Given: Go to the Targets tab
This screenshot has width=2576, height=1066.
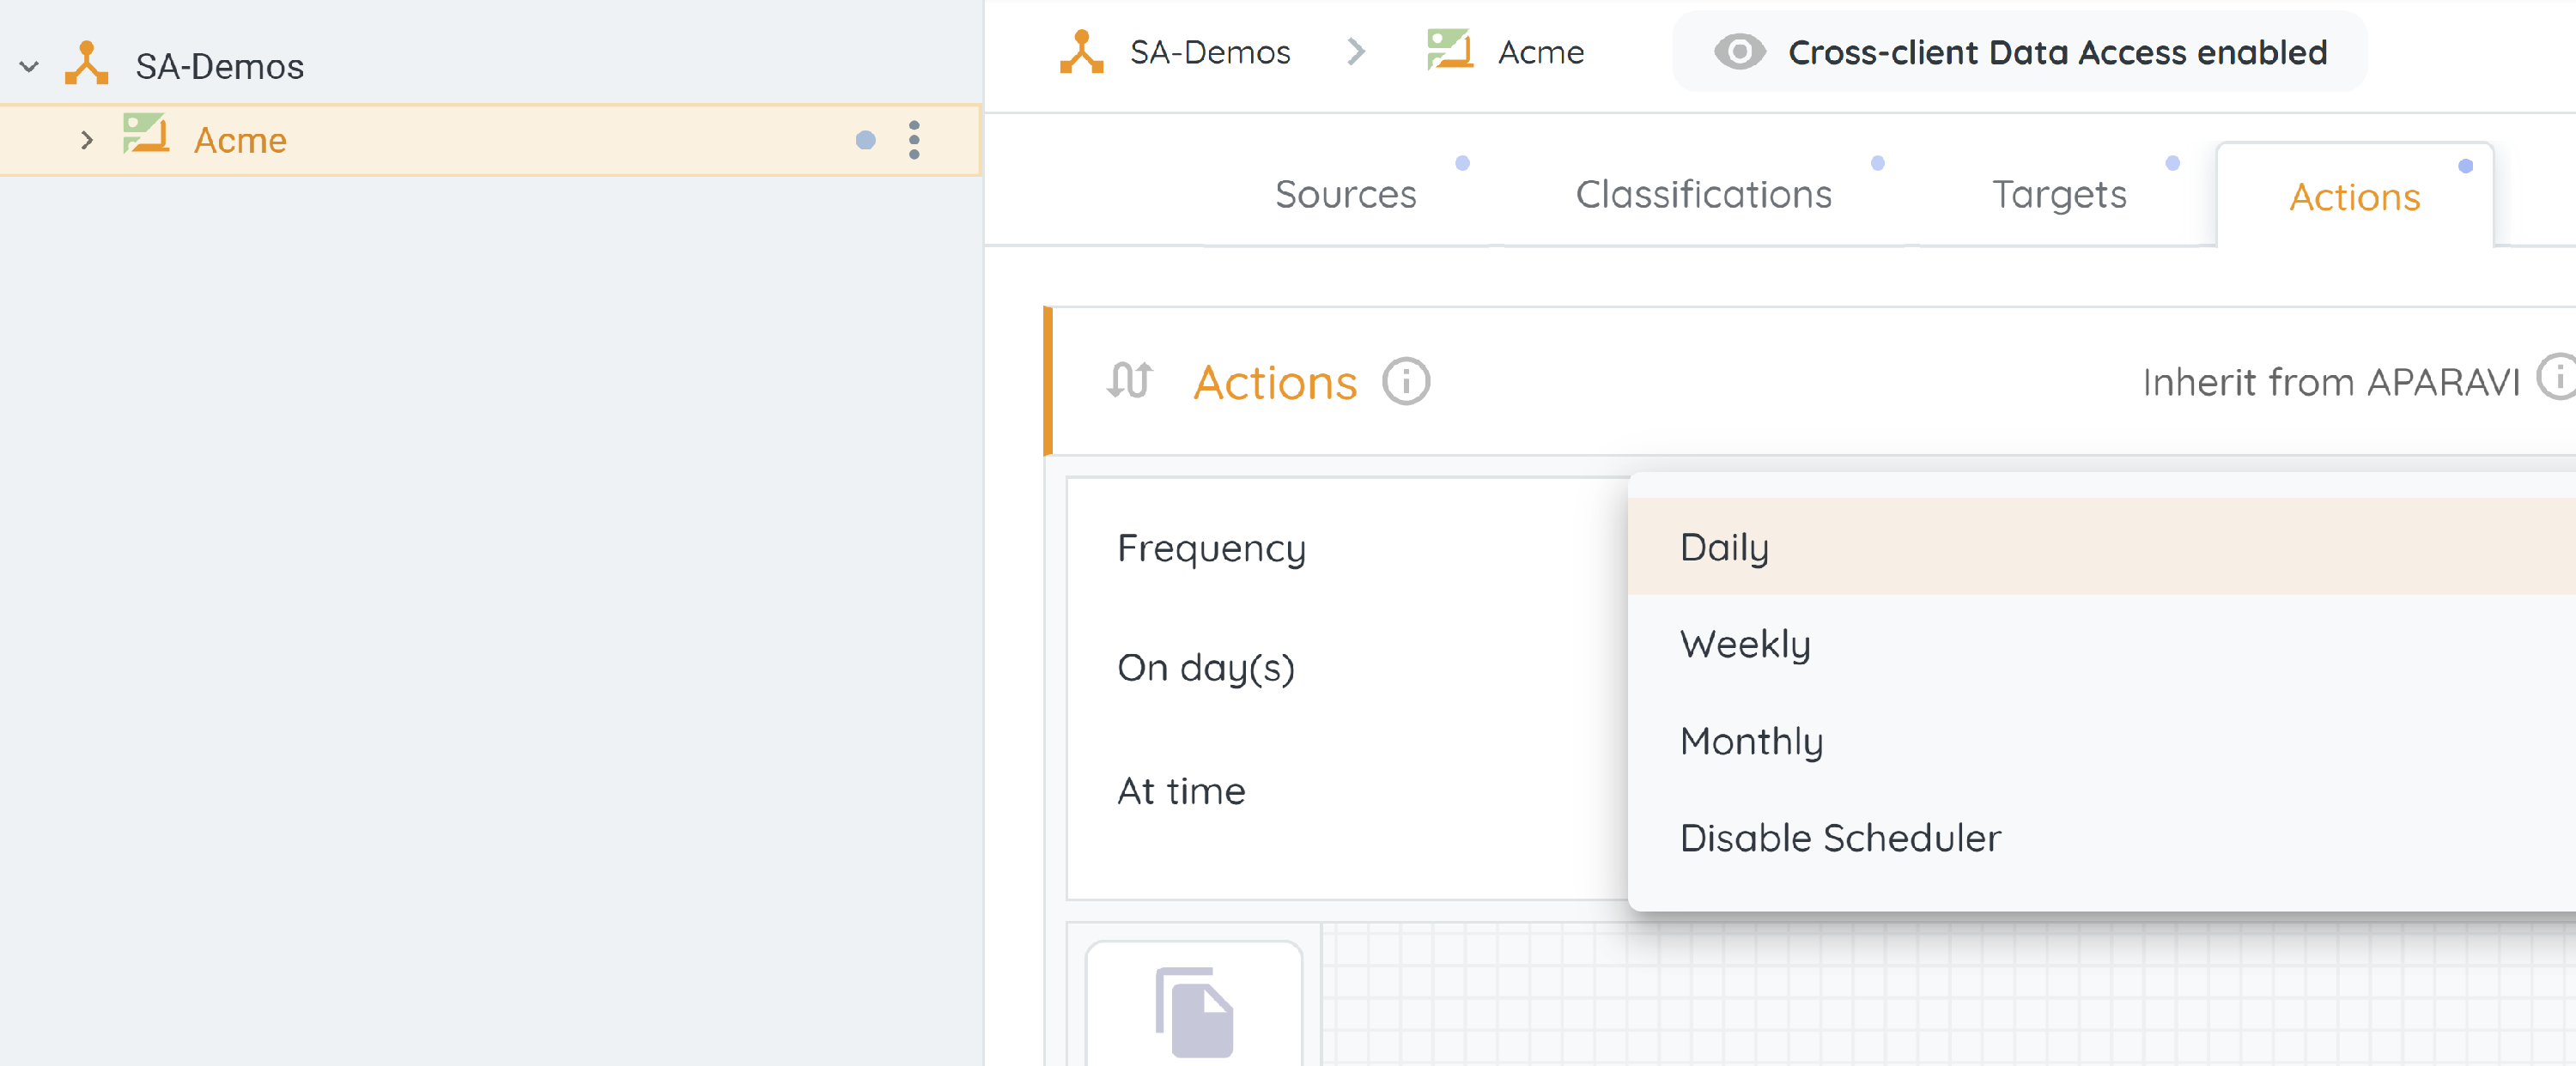Looking at the screenshot, I should pyautogui.click(x=2059, y=194).
